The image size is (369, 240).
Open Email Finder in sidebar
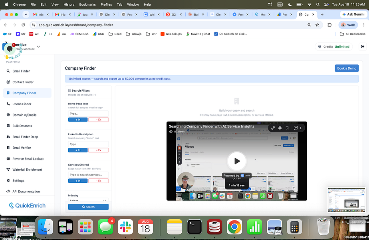click(x=21, y=71)
